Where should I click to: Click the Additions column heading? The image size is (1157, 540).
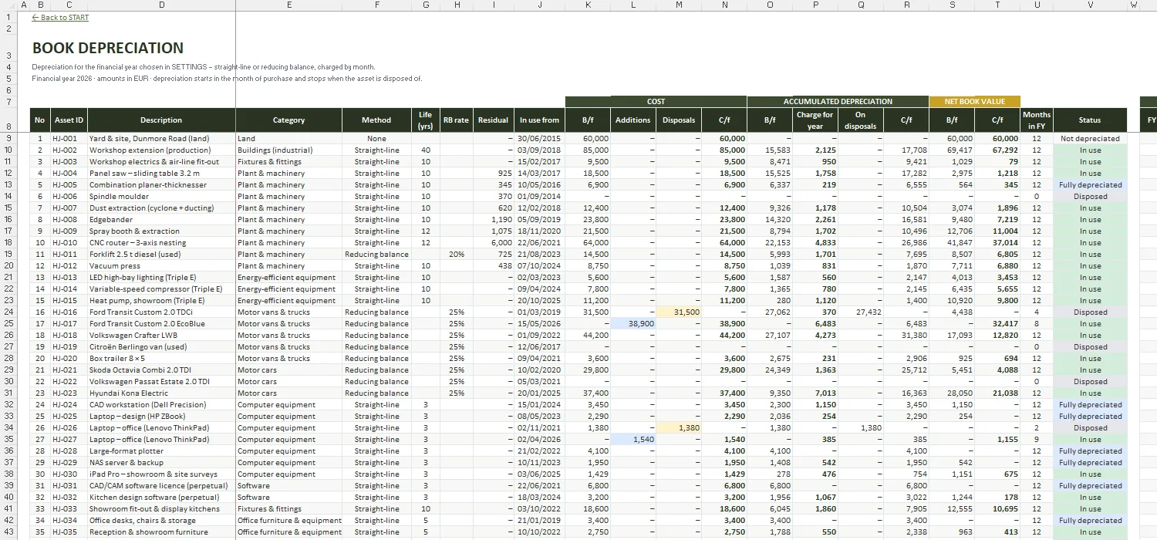coord(633,120)
